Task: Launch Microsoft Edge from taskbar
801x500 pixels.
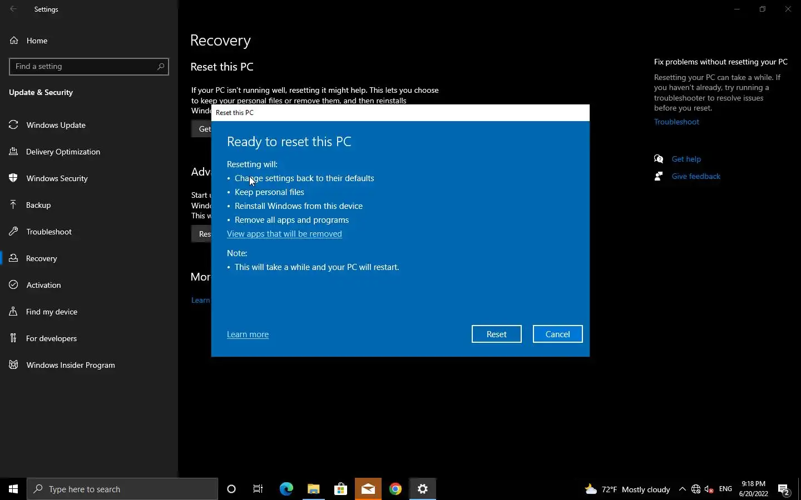Action: pyautogui.click(x=286, y=489)
